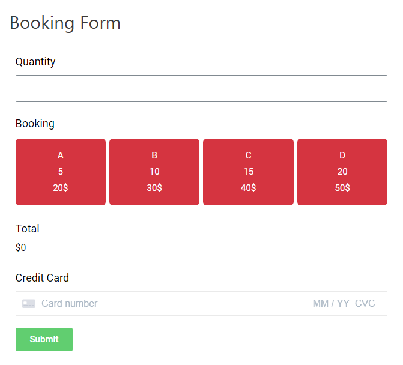Screen dimensions: 403x365
Task: Click the CVC code field
Action: coord(365,303)
